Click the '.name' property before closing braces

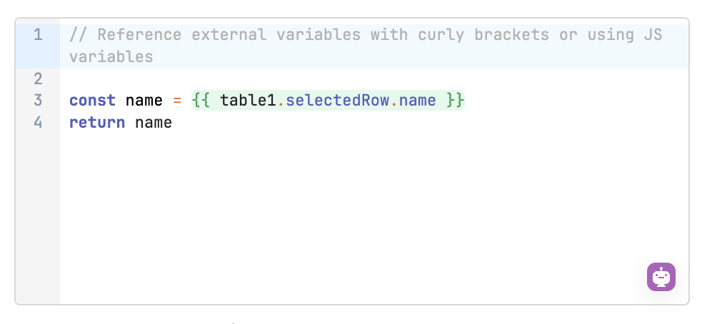click(x=413, y=100)
